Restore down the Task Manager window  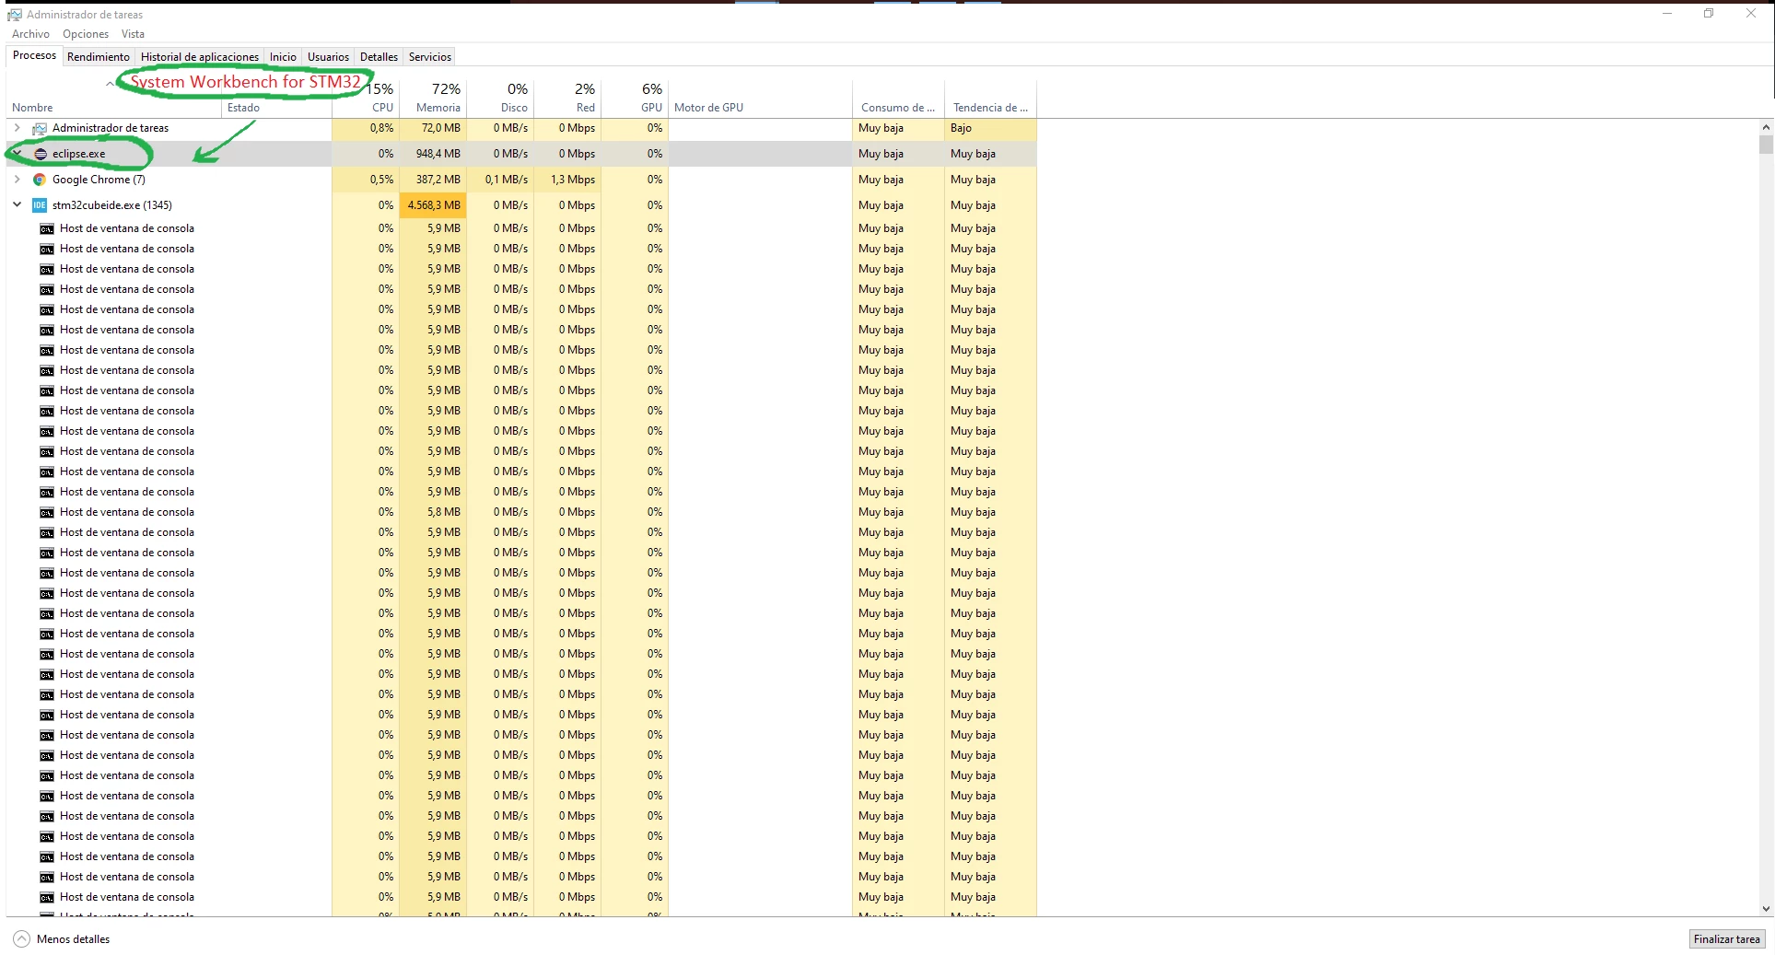pyautogui.click(x=1709, y=14)
